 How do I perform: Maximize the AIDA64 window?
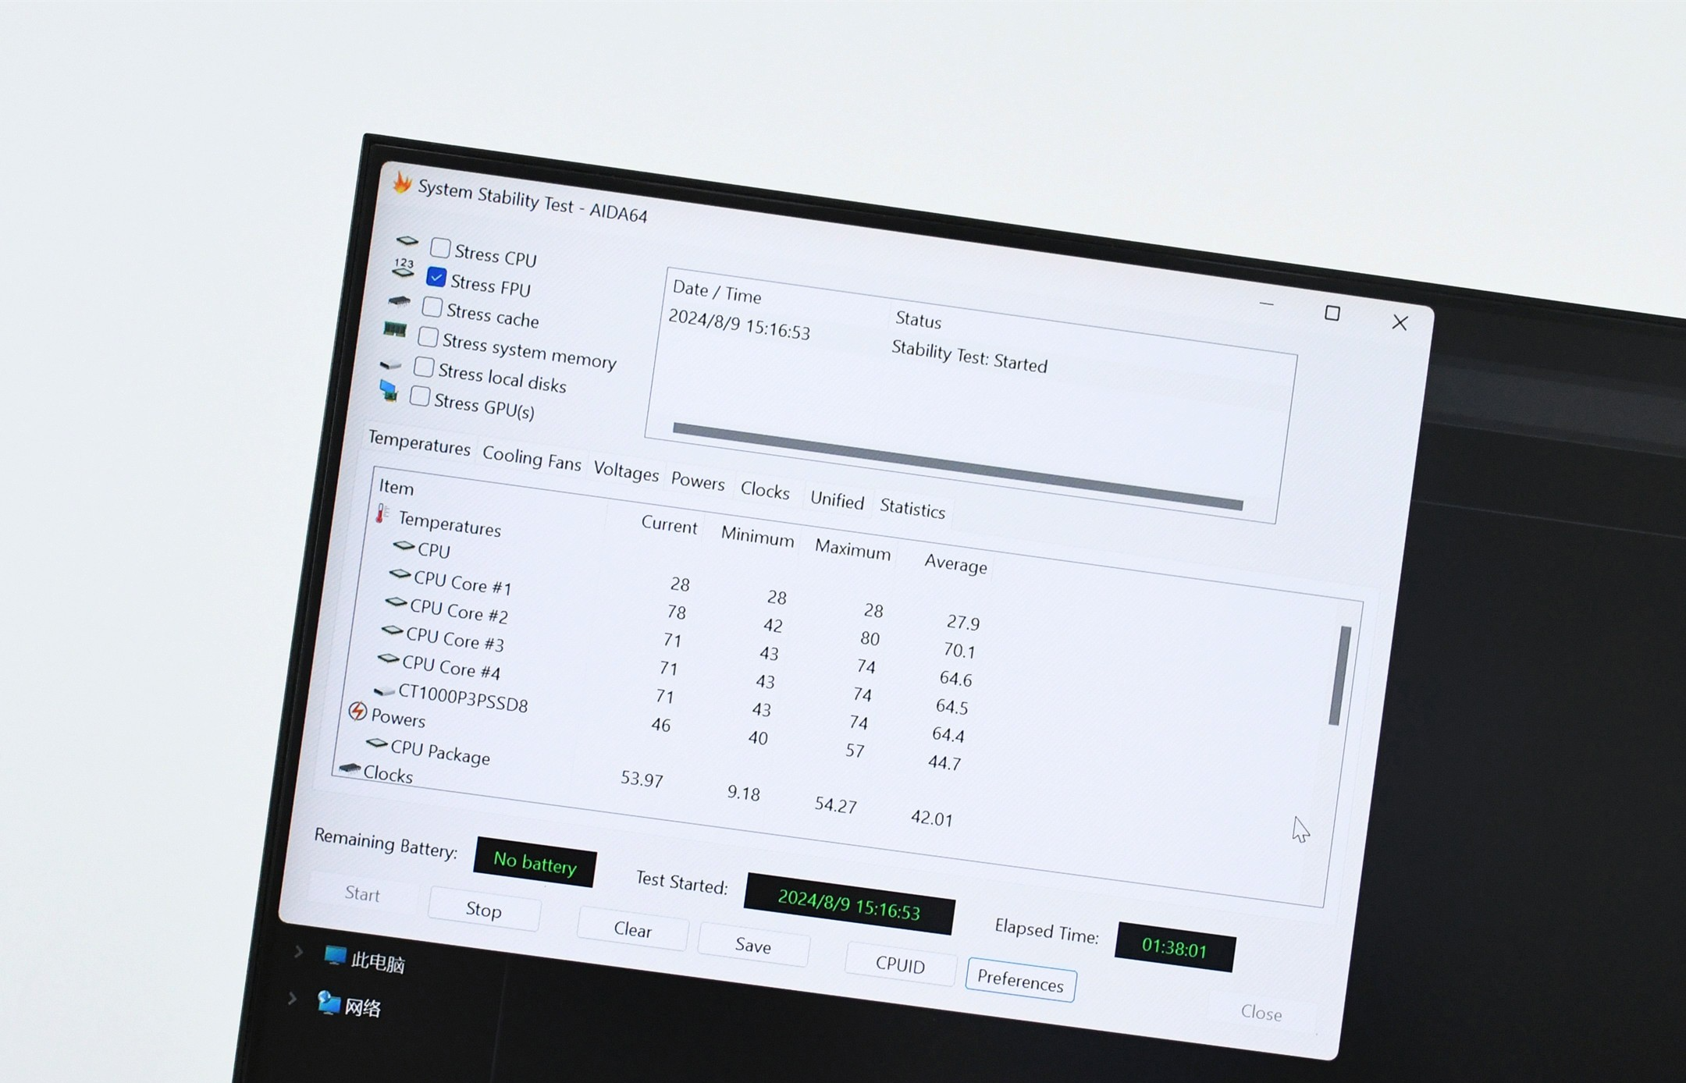click(x=1332, y=313)
